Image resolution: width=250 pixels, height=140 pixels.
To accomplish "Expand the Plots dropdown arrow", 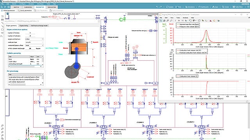I will tap(183, 7).
